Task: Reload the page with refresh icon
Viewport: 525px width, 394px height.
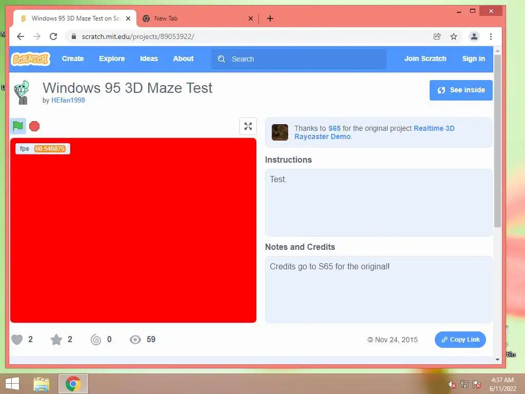Action: [x=53, y=36]
